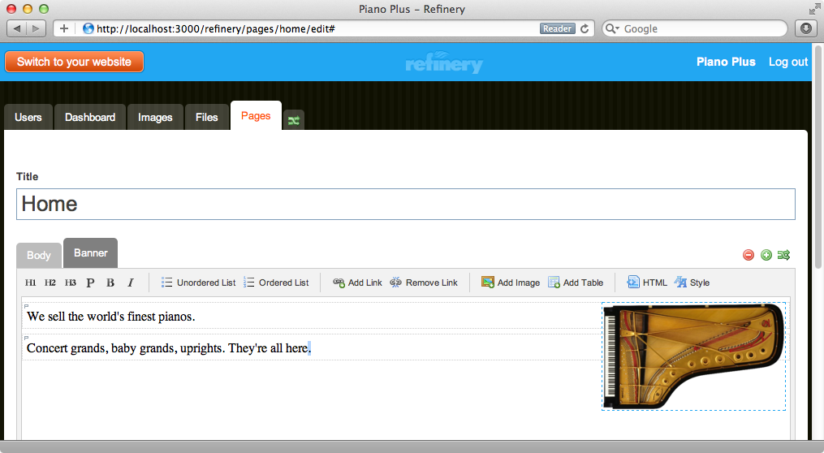Click the refinery logo
The width and height of the screenshot is (824, 453).
coord(444,63)
